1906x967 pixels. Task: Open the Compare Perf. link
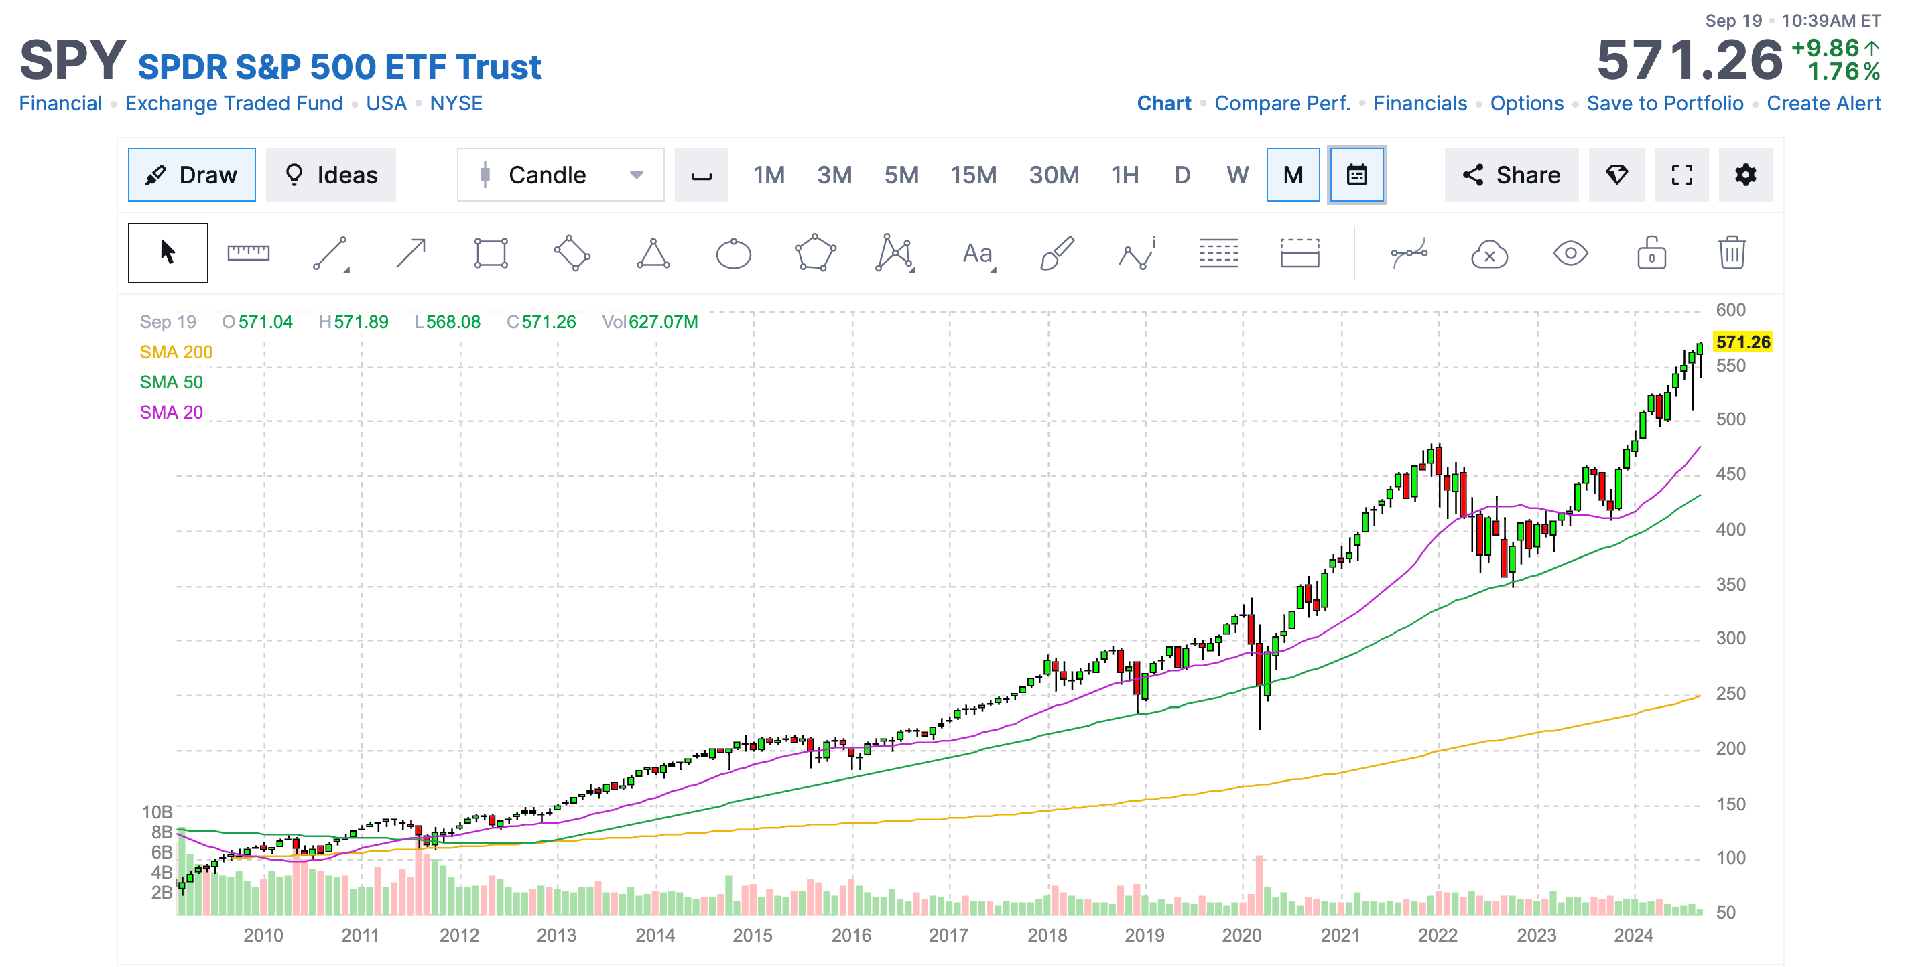click(x=1281, y=104)
